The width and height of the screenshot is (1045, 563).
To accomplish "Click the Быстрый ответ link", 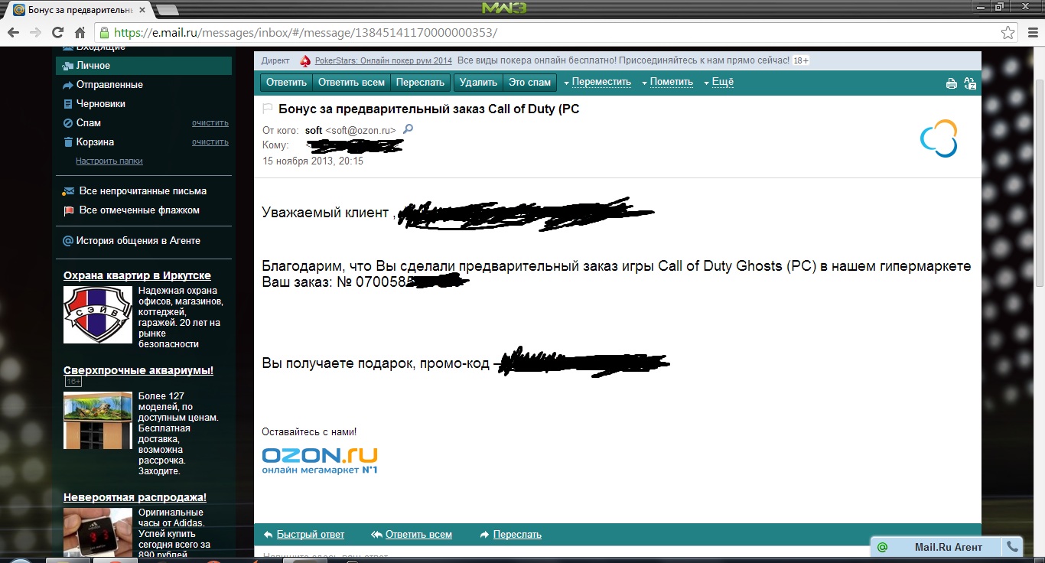I will point(311,535).
